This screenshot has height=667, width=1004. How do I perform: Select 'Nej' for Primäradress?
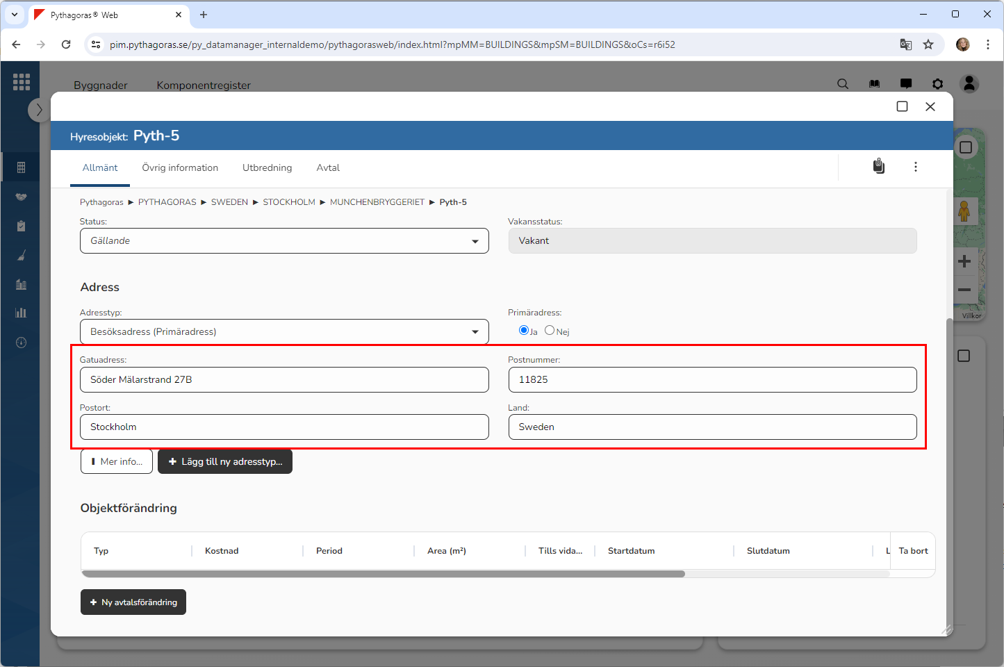point(550,331)
